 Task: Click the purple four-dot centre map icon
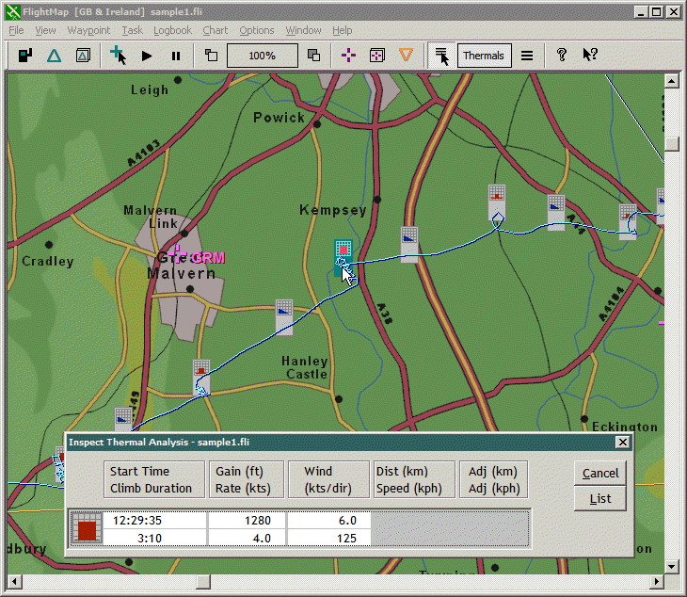(348, 56)
